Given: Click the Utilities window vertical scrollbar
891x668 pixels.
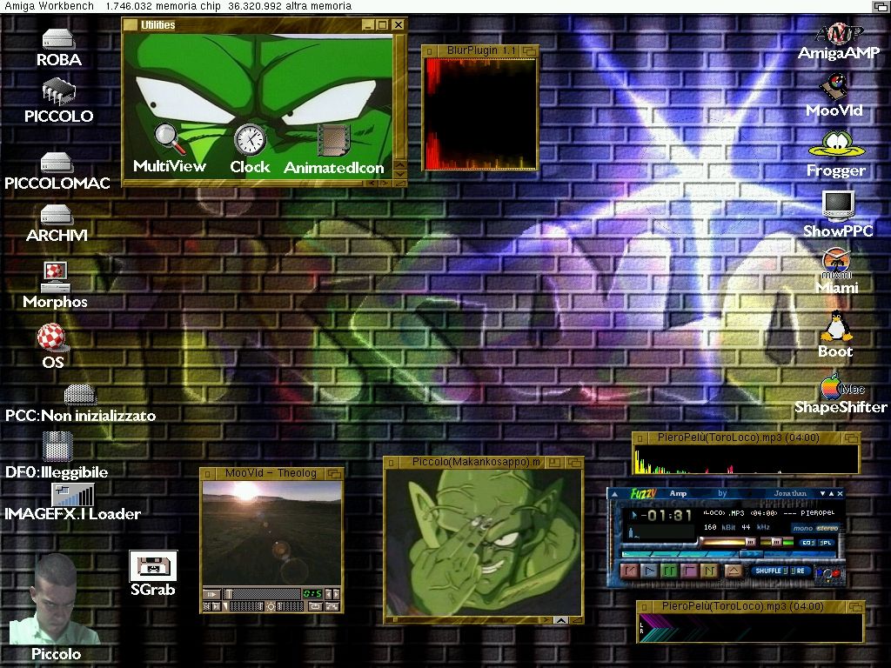Looking at the screenshot, I should click(x=399, y=97).
